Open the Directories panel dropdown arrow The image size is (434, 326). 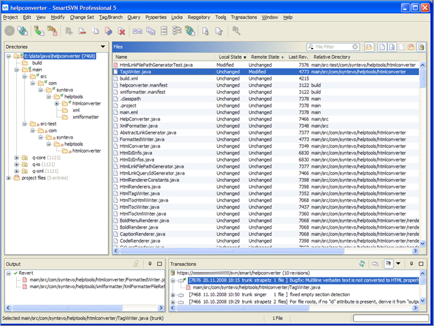102,47
